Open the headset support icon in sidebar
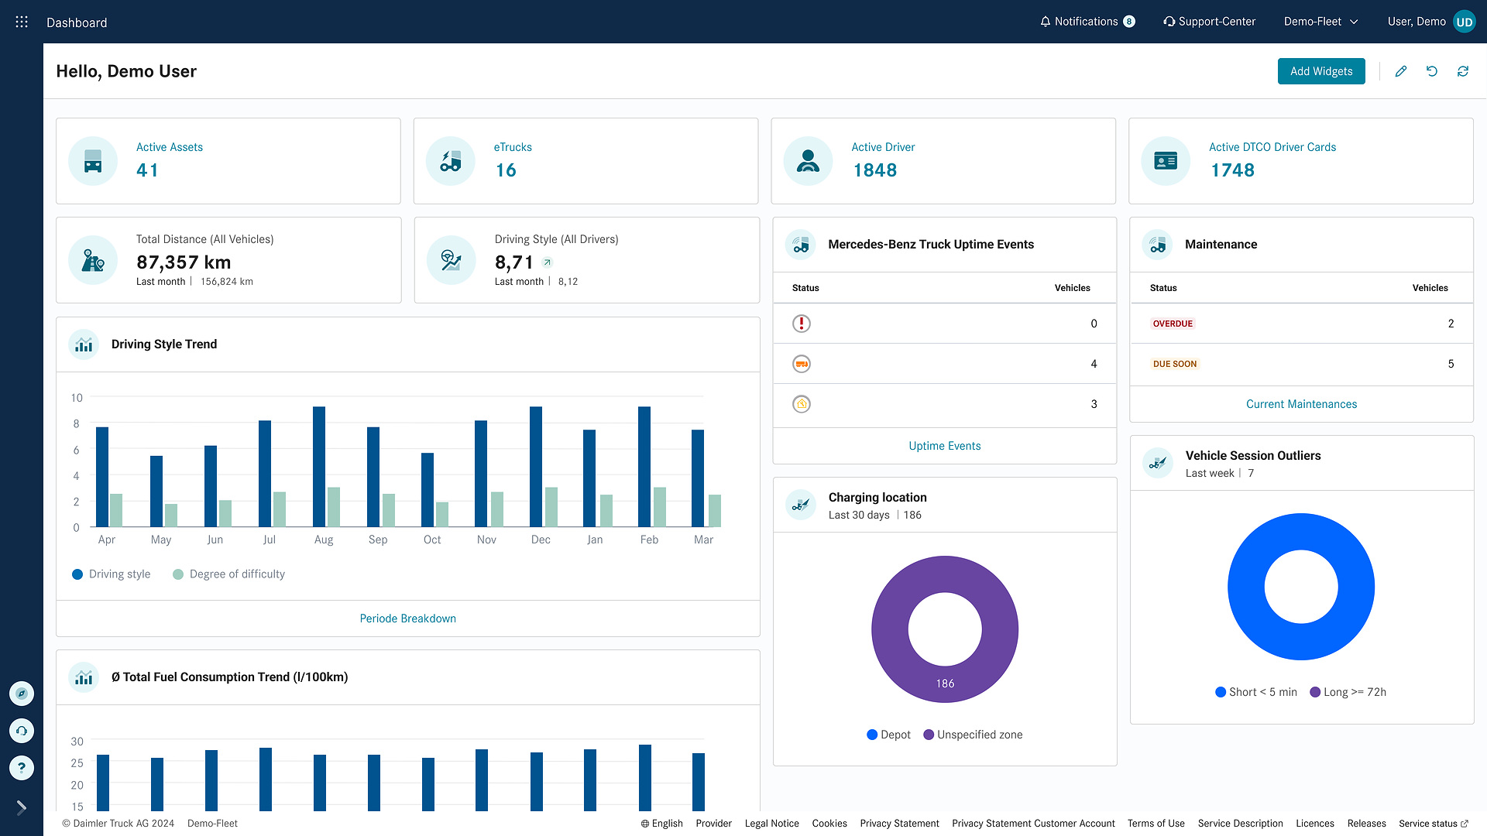The width and height of the screenshot is (1487, 836). [22, 731]
